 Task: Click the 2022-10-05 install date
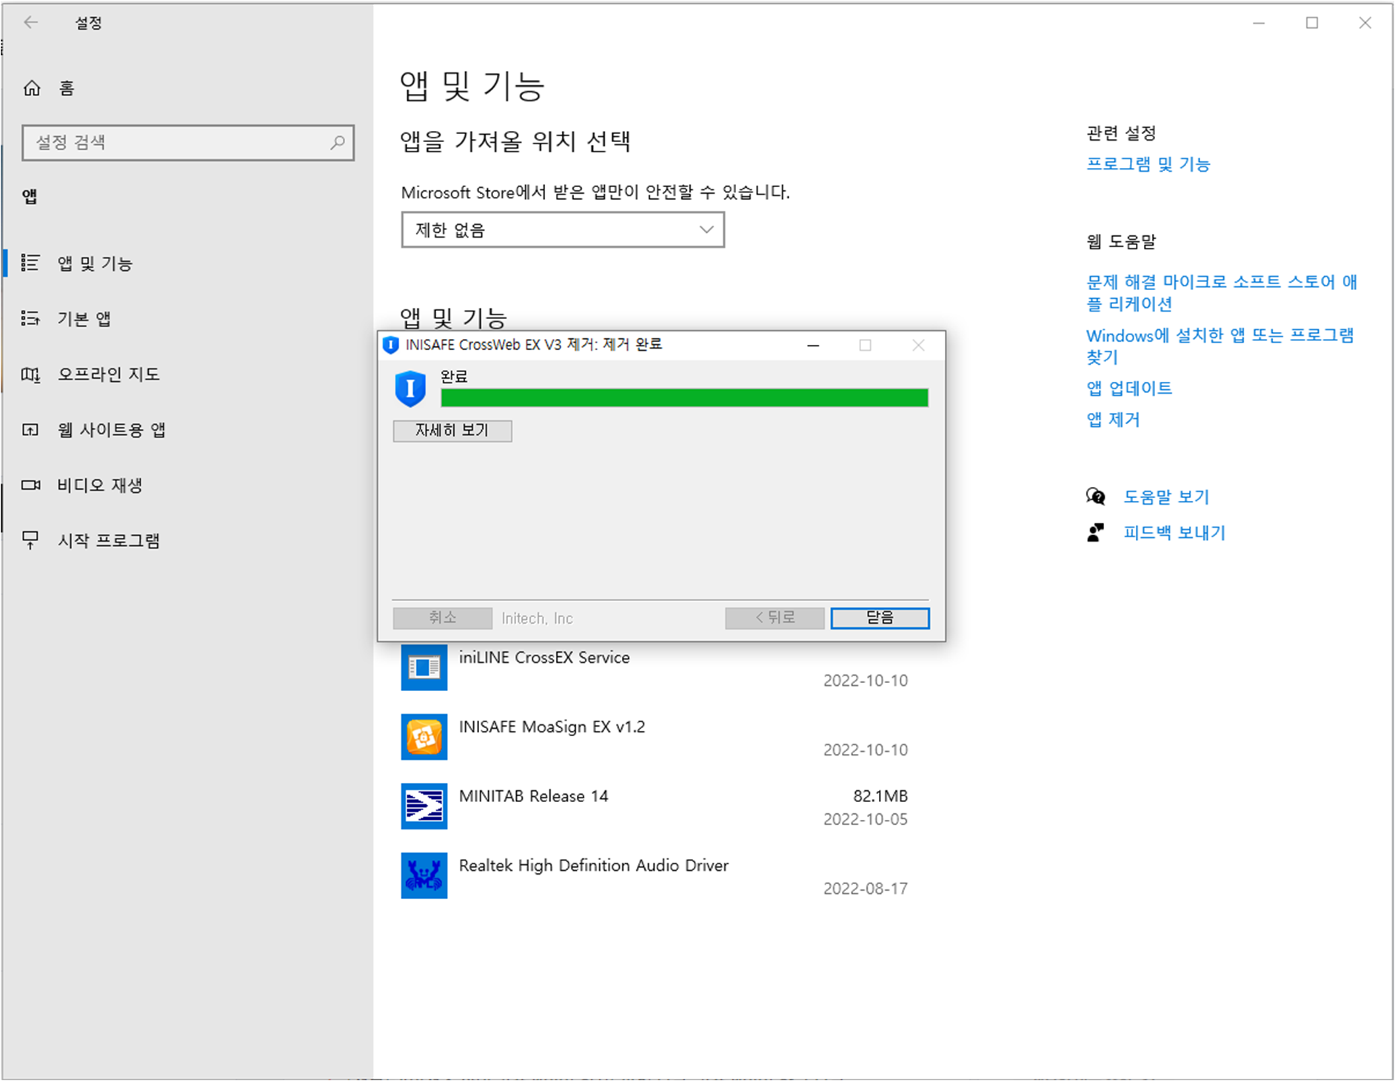pos(866,819)
